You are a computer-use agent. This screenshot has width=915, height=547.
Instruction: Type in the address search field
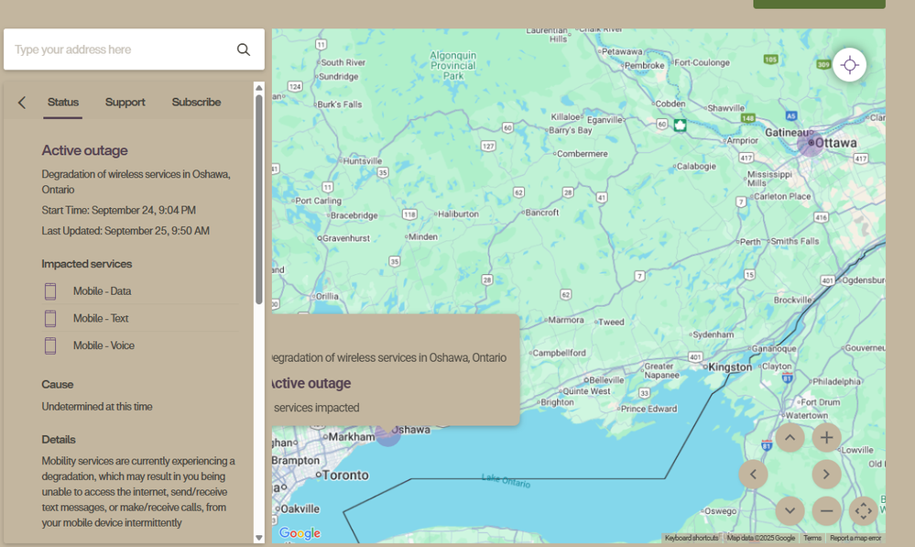(x=119, y=49)
